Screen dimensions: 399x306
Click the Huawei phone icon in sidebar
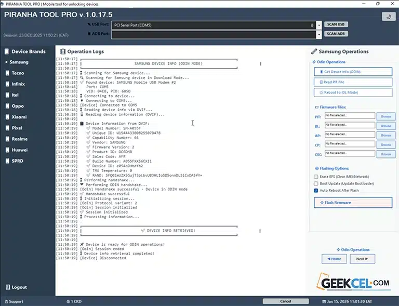[x=7, y=150]
